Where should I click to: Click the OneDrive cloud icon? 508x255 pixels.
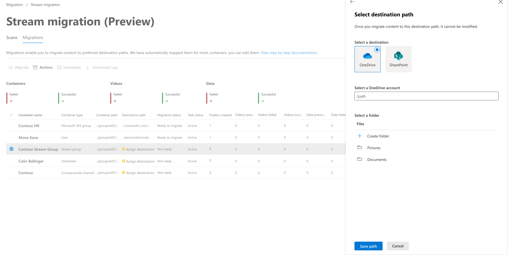(x=367, y=56)
